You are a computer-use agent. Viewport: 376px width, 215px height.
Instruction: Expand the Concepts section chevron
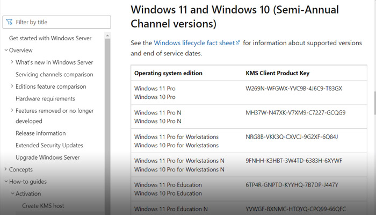[6, 169]
